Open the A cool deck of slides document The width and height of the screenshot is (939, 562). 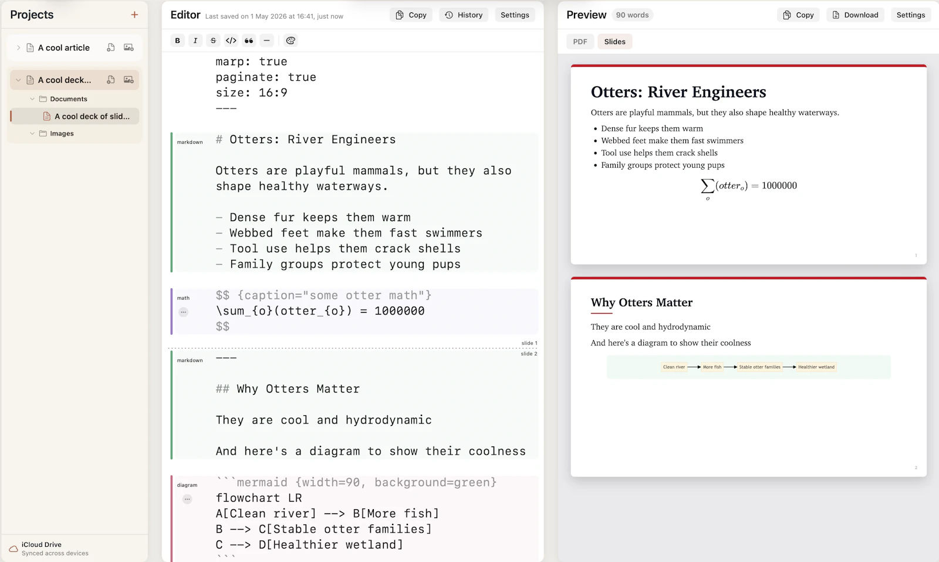75,116
